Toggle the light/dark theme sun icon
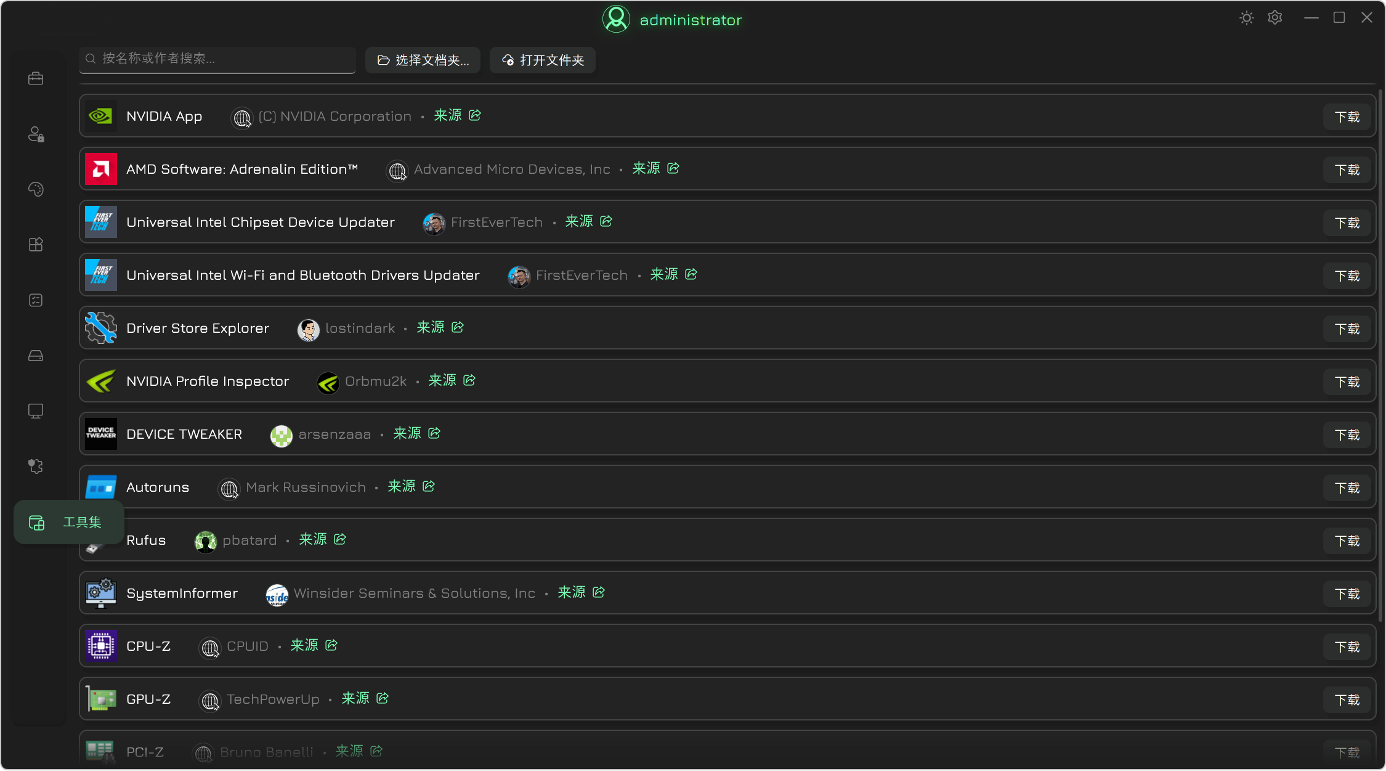The height and width of the screenshot is (771, 1386). click(1247, 18)
